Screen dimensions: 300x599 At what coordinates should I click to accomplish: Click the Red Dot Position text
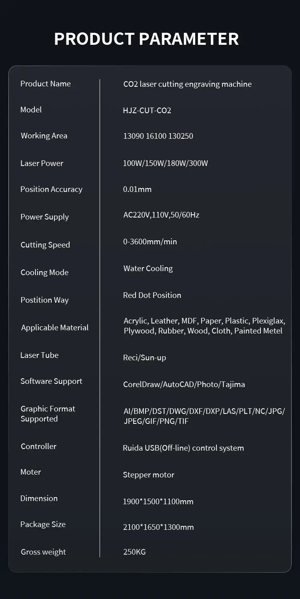[x=152, y=295]
